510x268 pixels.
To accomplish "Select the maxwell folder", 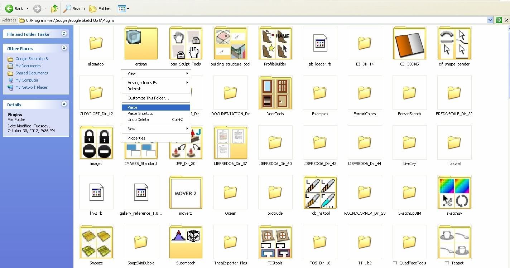I will click(454, 146).
